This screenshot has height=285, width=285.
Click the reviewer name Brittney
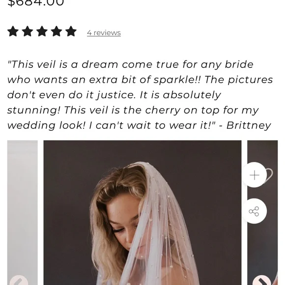point(249,126)
